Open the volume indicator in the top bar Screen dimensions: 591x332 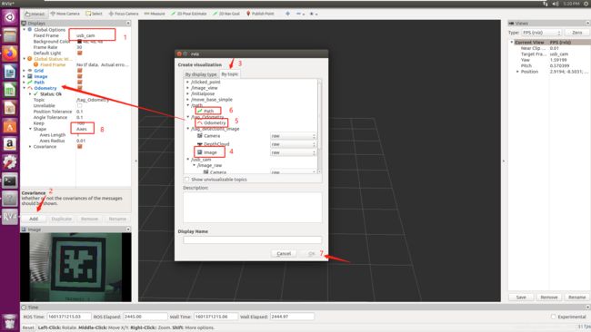pyautogui.click(x=556, y=4)
